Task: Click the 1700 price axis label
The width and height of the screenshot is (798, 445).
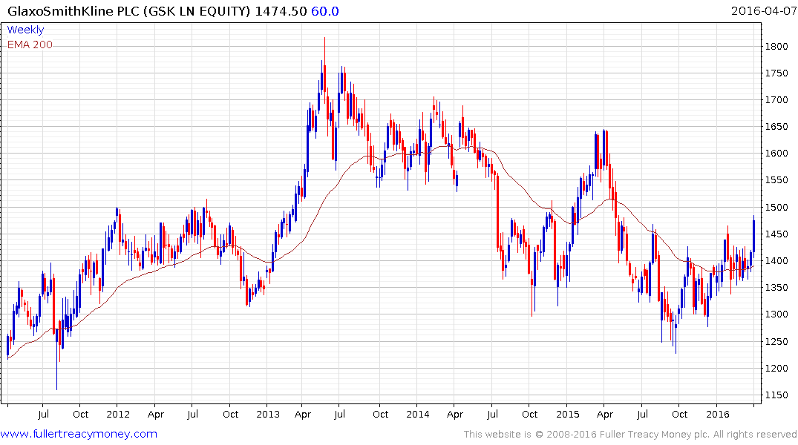Action: [776, 99]
